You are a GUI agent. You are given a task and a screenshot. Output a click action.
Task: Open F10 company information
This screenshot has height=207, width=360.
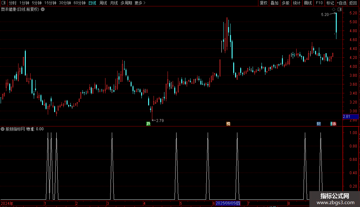(319, 3)
